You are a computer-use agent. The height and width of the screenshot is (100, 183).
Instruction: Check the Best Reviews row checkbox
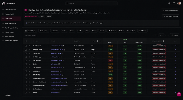point(26,46)
